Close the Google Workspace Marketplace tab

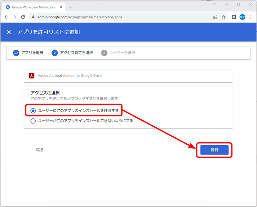coord(61,7)
